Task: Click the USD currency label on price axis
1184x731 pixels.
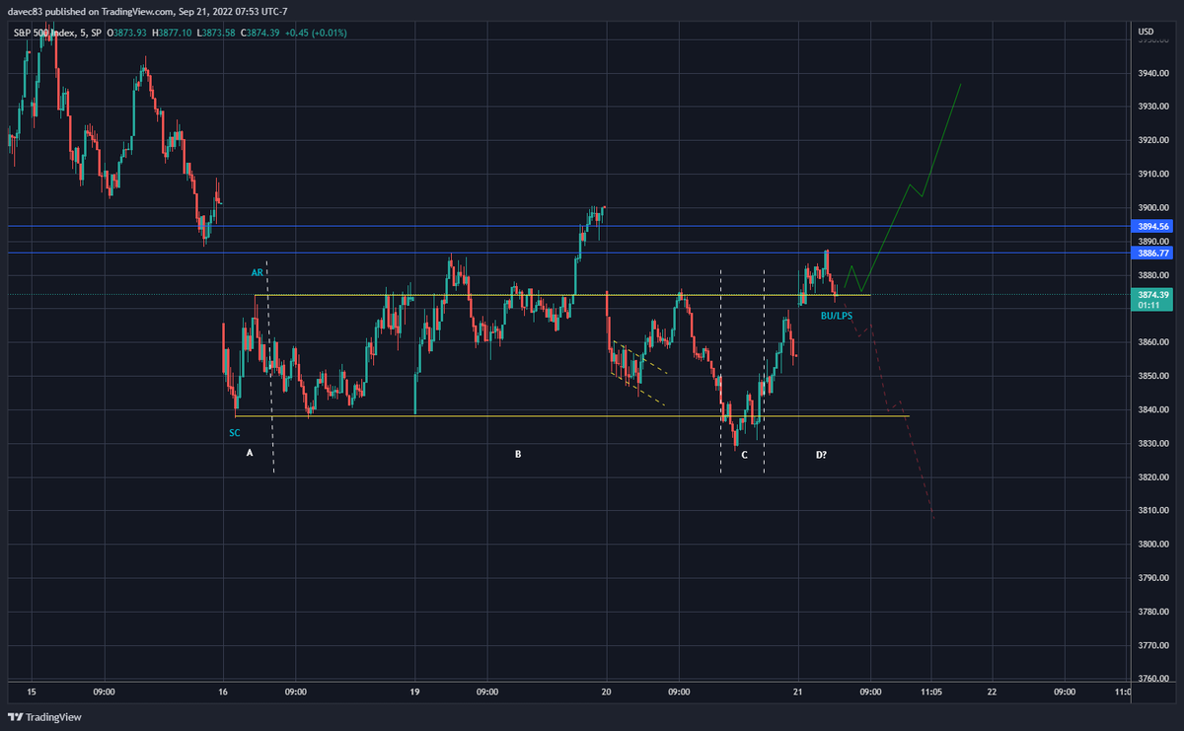Action: [1146, 33]
